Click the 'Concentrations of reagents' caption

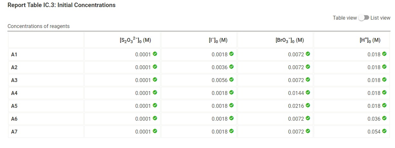(x=38, y=26)
